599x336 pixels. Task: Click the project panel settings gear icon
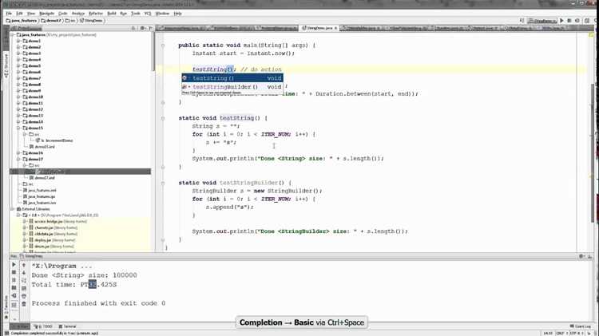(x=142, y=28)
